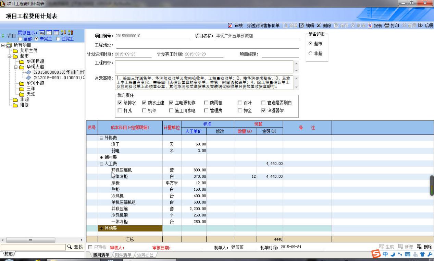
Task: Click the refresh icon beside 项目
Action: (3, 36)
